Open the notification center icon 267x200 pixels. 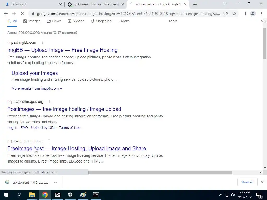[259, 195]
